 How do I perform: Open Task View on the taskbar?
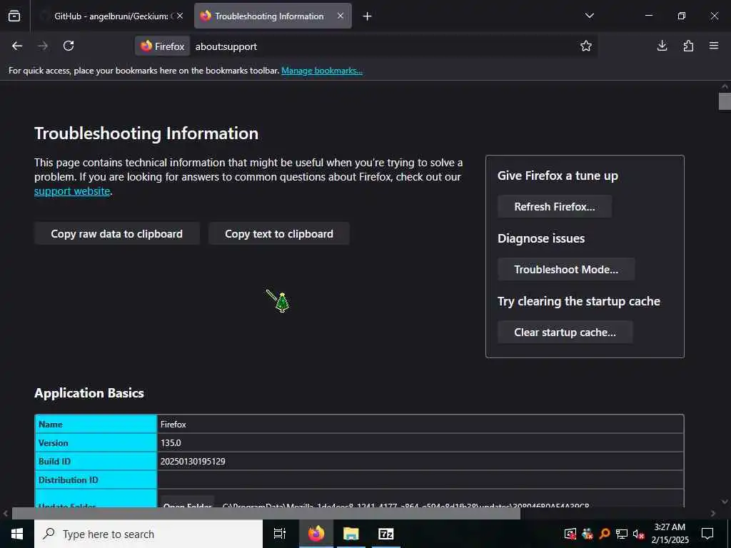(279, 534)
